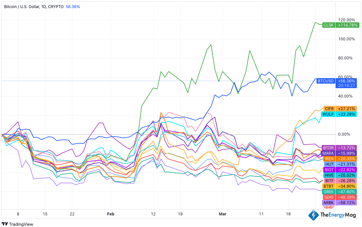Select the orange CIFR ticker label
The width and height of the screenshot is (362, 227).
(x=329, y=109)
